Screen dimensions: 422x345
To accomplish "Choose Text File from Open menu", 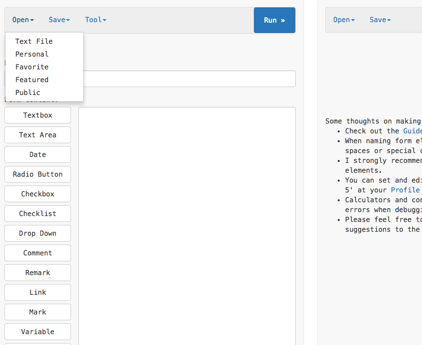I will click(44, 41).
